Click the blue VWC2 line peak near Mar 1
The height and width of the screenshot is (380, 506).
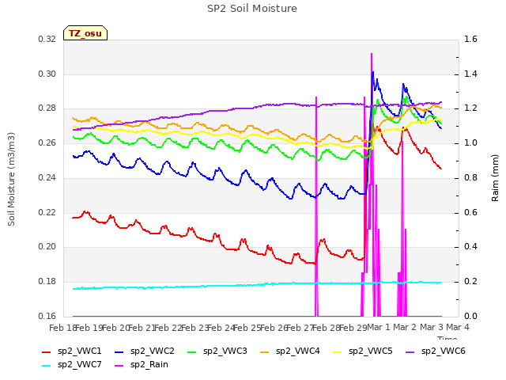click(x=373, y=72)
